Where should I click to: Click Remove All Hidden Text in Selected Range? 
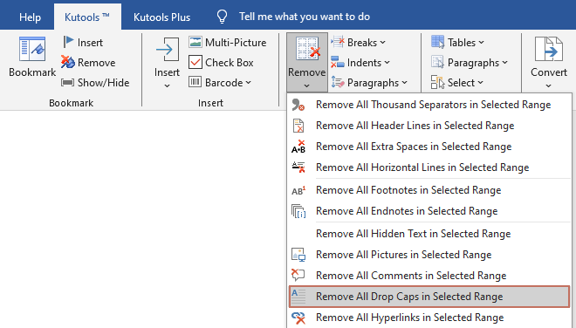tap(429, 234)
